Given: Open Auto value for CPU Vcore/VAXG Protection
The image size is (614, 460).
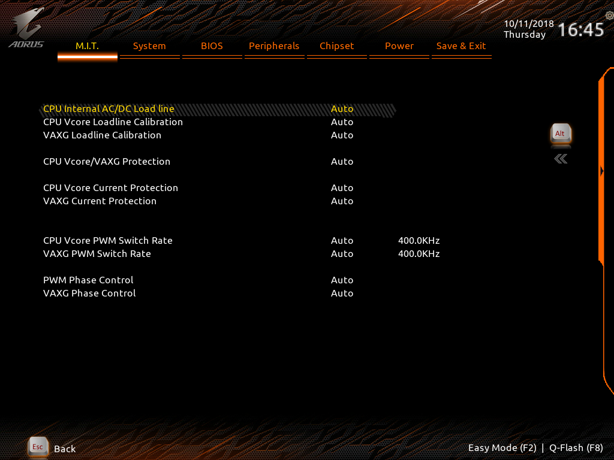Looking at the screenshot, I should (342, 162).
